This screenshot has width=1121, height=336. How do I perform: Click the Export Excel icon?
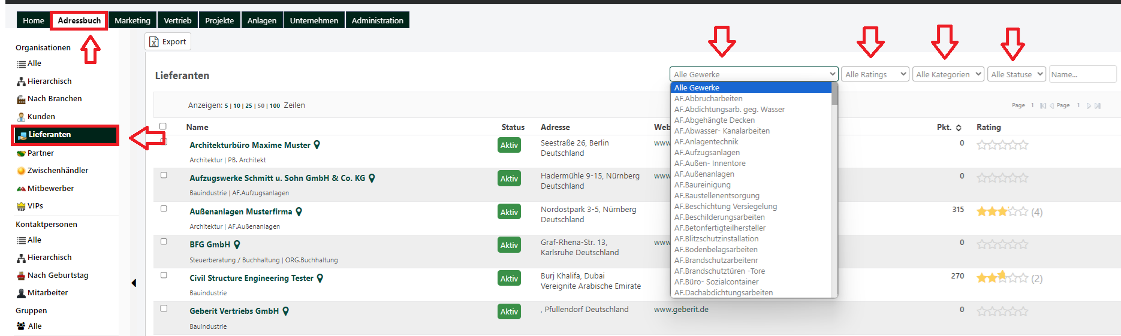point(154,42)
